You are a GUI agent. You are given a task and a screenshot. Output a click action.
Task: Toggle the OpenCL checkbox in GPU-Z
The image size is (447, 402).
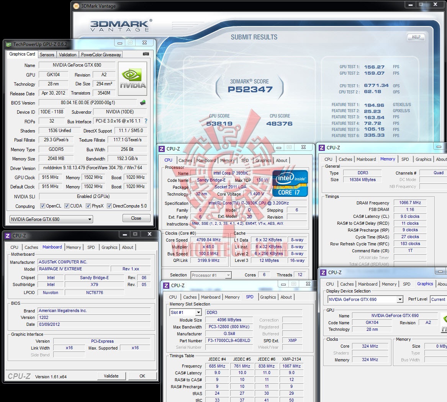pos(43,206)
